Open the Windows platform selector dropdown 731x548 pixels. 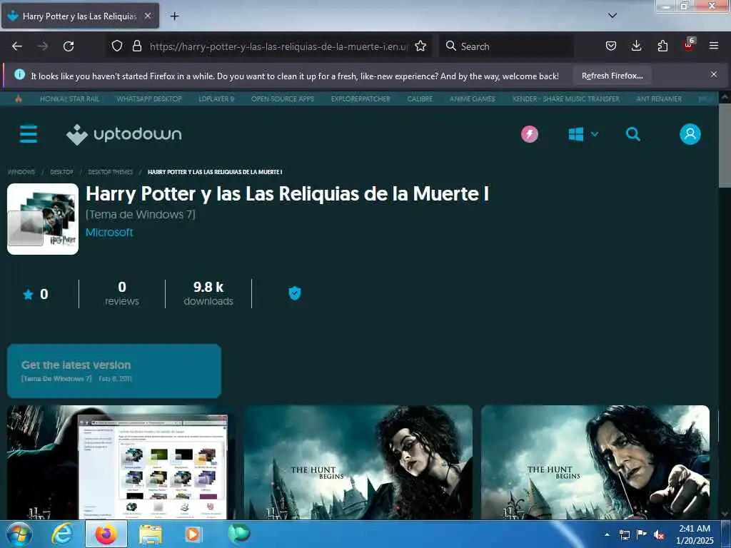coord(583,134)
